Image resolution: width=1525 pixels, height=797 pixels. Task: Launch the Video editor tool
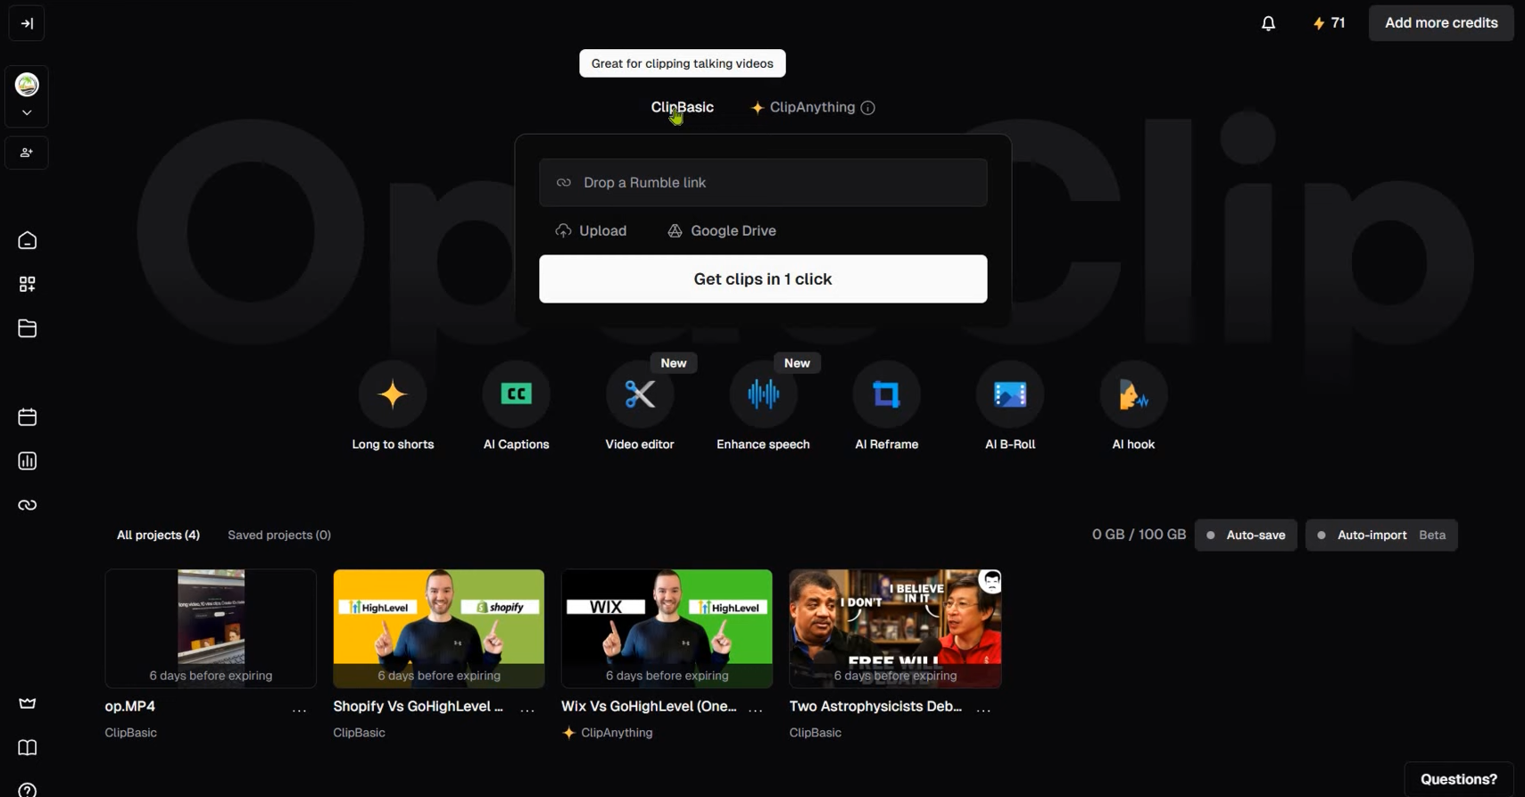click(640, 406)
